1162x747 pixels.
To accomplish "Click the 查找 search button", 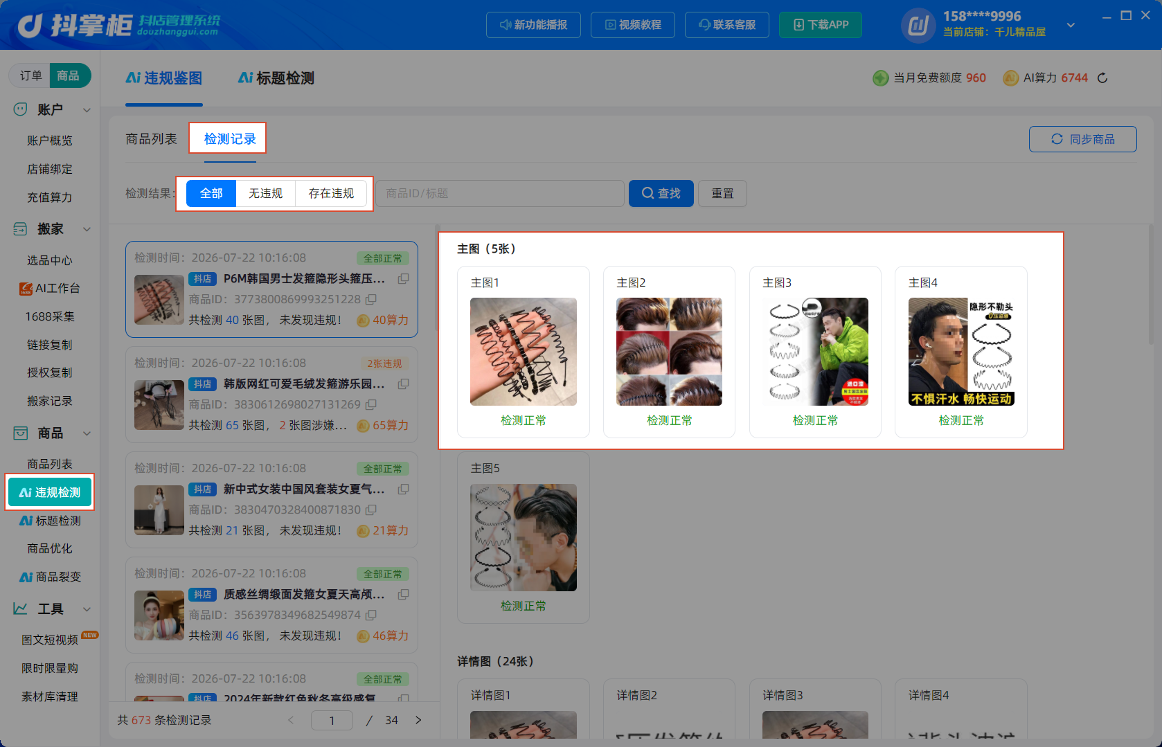I will (x=661, y=193).
